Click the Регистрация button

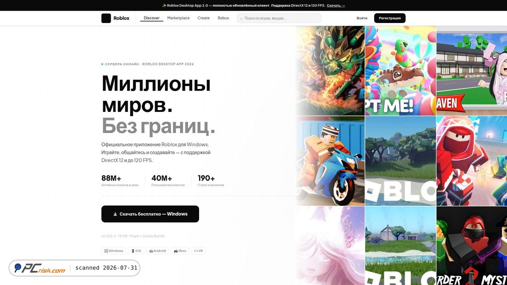tap(389, 18)
